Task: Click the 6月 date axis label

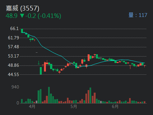Action: pos(115,106)
